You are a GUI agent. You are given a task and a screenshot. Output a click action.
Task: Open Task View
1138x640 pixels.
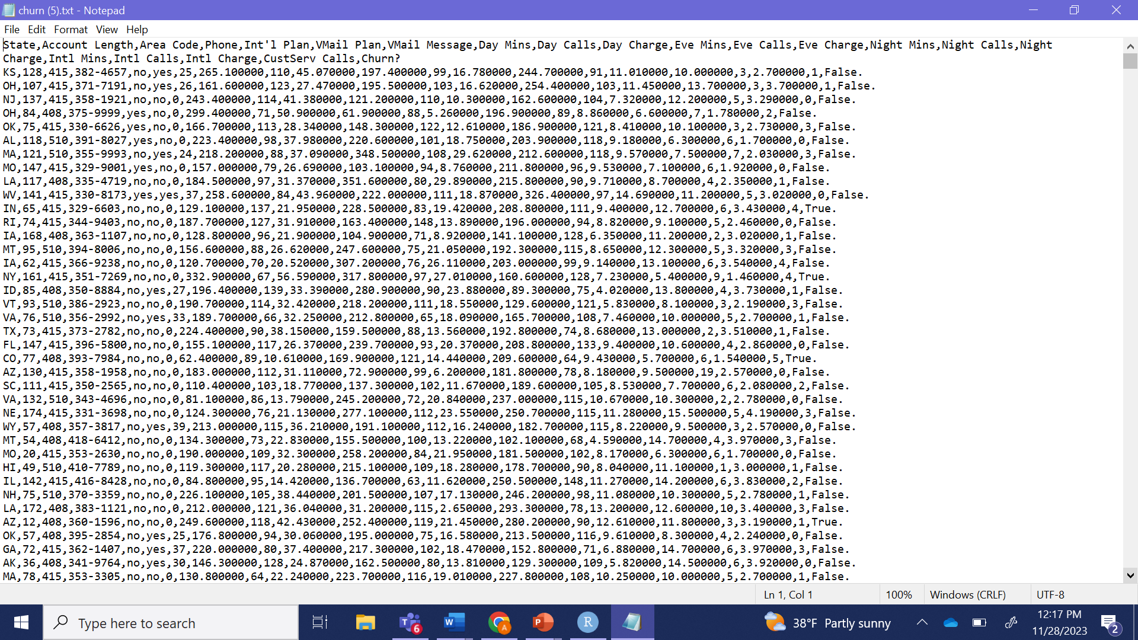tap(319, 622)
